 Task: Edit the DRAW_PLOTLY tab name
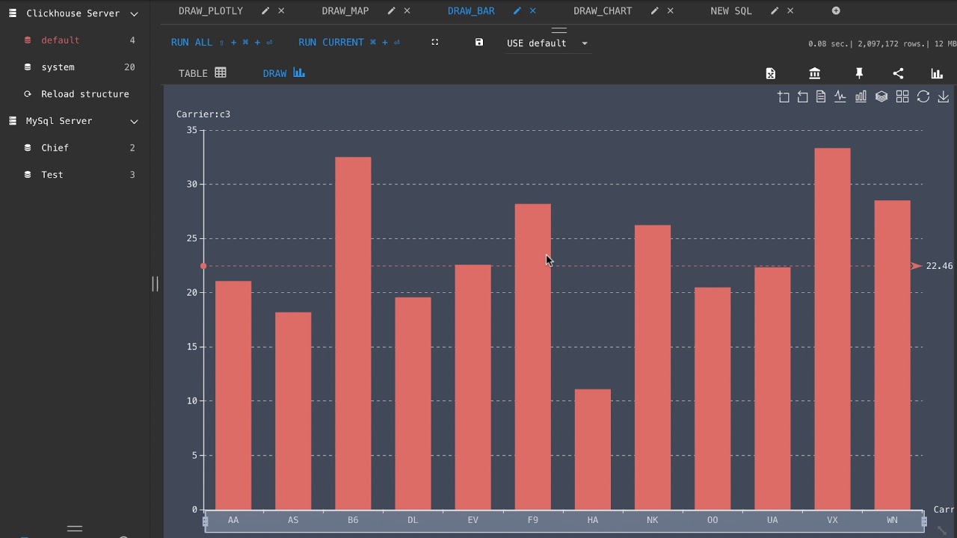pos(265,10)
